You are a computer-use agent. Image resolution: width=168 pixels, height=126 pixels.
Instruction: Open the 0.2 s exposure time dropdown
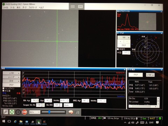[35, 112]
